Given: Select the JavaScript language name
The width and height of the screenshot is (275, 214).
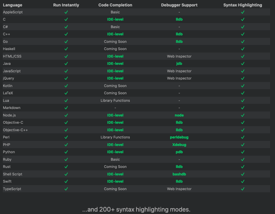Looking at the screenshot, I should click(12, 71).
